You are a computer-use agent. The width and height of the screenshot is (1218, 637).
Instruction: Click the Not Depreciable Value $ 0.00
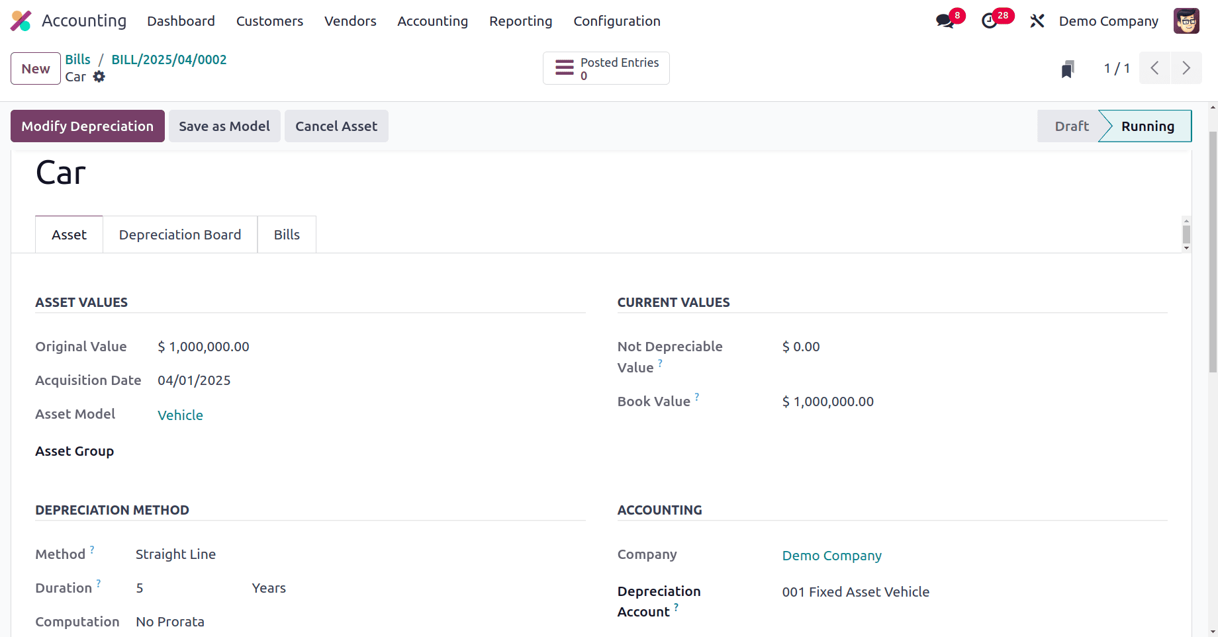point(801,347)
